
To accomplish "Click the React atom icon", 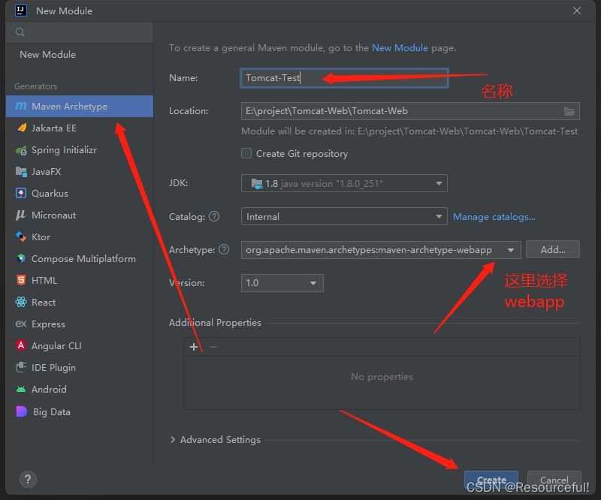I will [x=21, y=302].
